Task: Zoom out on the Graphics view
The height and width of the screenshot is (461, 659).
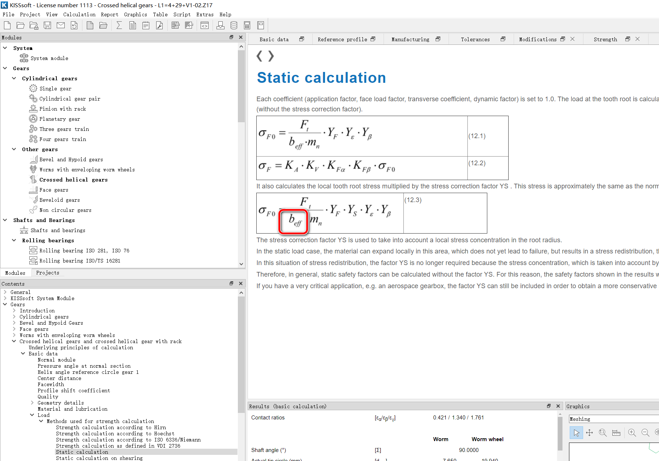Action: (645, 432)
